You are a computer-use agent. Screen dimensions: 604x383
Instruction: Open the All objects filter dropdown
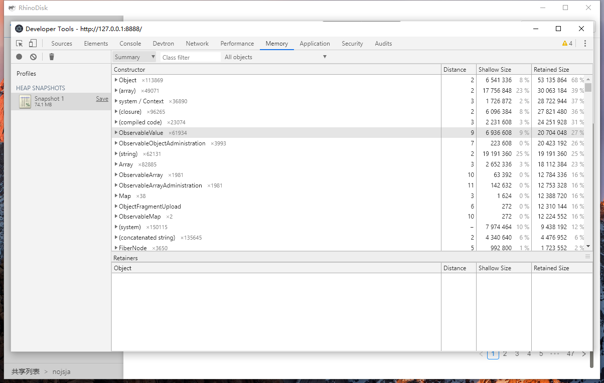tap(275, 57)
